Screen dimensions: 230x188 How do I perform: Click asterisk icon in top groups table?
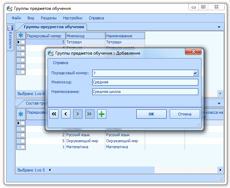(21, 35)
